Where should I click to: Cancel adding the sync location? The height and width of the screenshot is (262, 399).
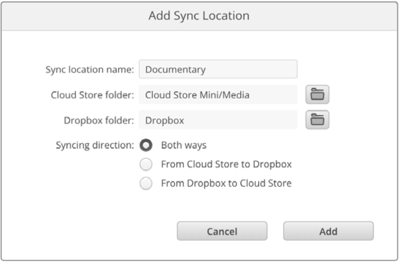[222, 231]
